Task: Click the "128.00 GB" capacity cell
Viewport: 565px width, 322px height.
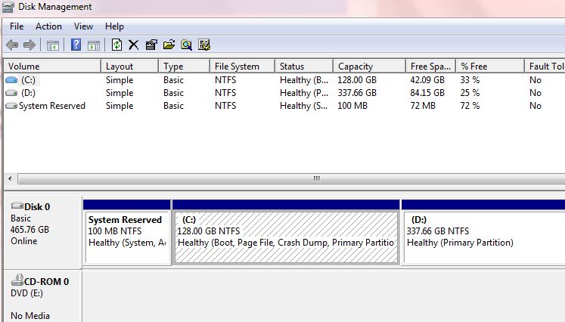Action: [x=357, y=80]
